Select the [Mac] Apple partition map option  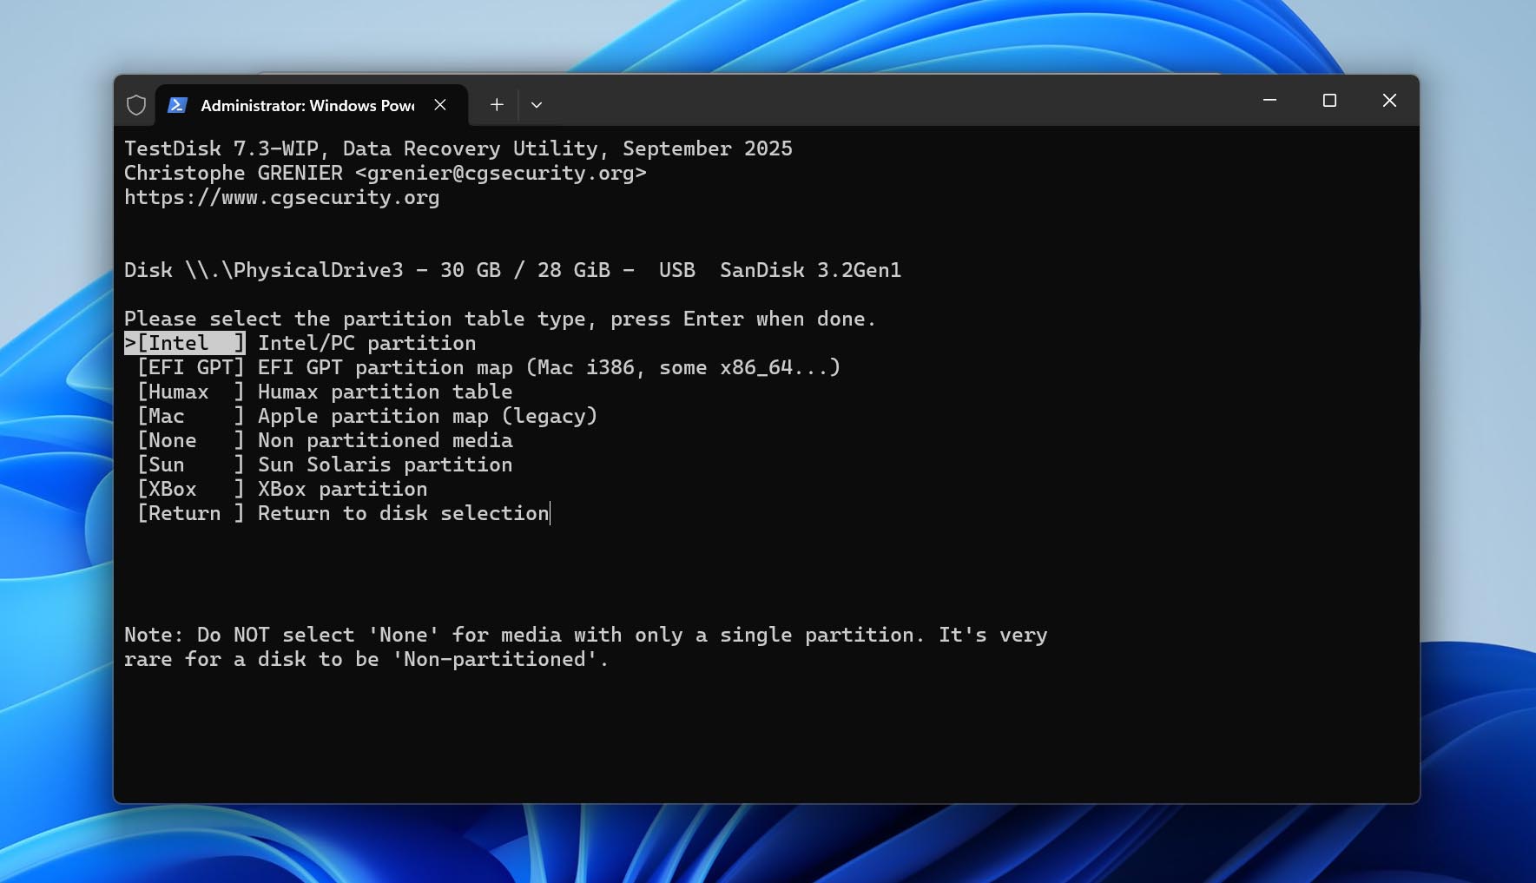click(191, 417)
